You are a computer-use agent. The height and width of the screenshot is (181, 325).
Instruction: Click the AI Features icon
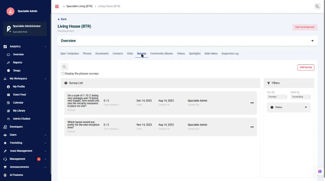(x=5, y=175)
